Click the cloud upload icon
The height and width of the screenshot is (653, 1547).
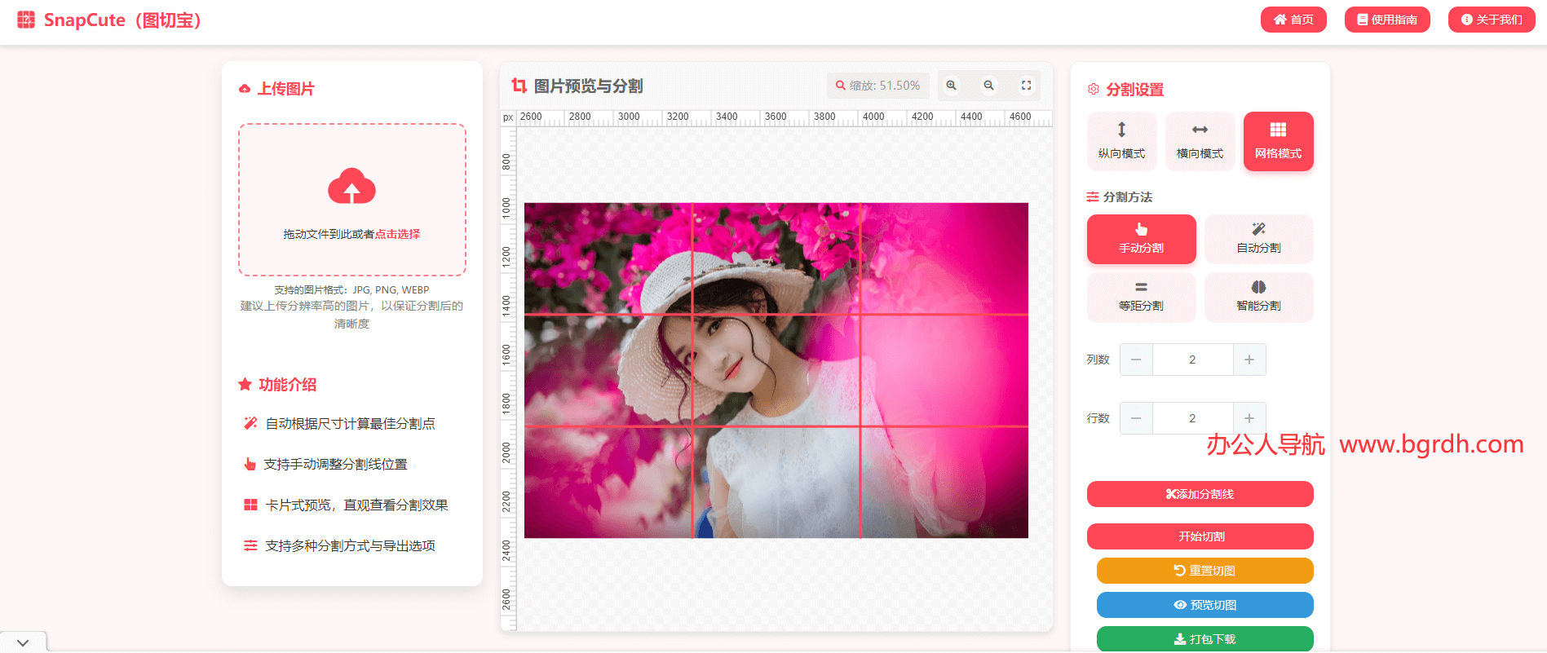(x=351, y=188)
